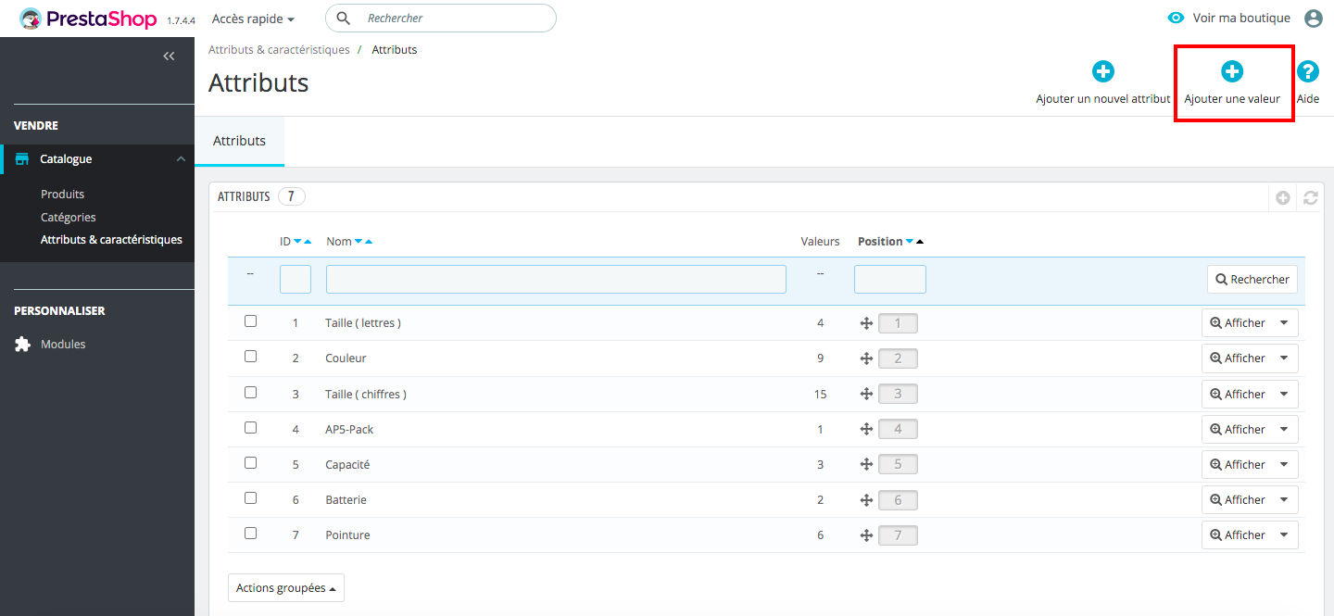
Task: Click the move handle for Taille ( chiffres )
Action: (867, 394)
